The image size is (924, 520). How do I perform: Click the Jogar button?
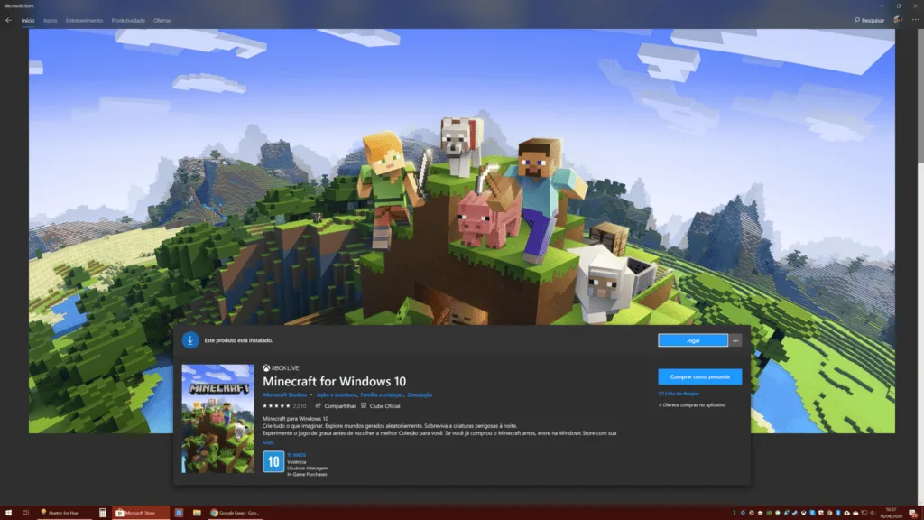[692, 340]
